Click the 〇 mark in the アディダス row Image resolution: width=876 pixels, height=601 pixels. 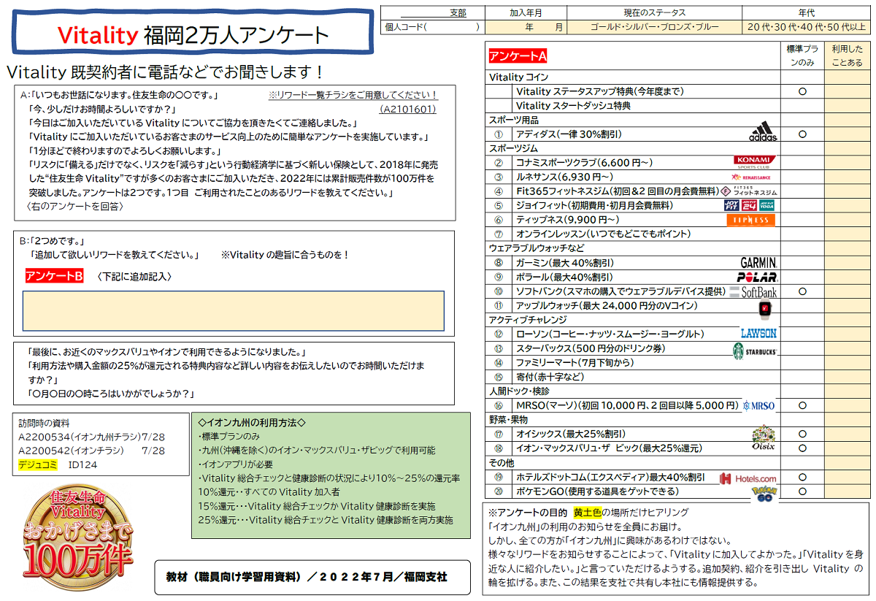[x=802, y=134]
